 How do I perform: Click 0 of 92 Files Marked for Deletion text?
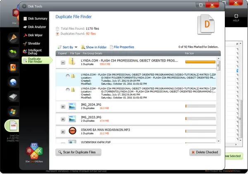click(x=198, y=47)
